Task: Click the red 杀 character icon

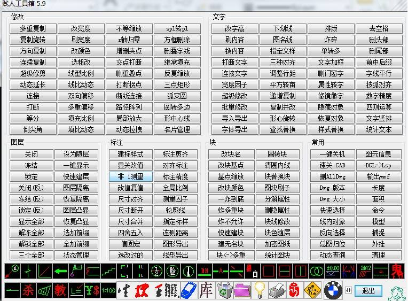Action: [28, 290]
